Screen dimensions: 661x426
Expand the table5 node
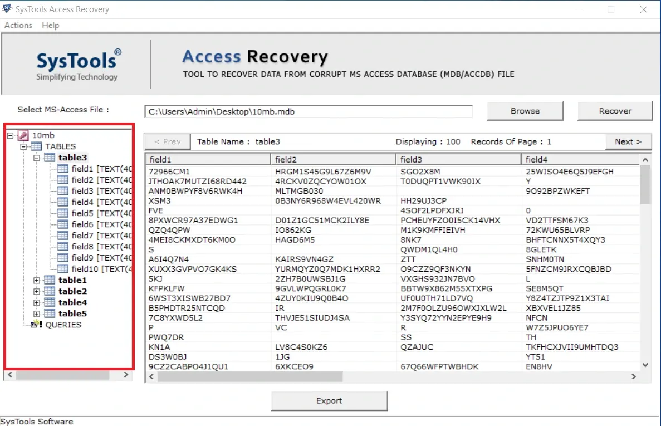coord(37,314)
